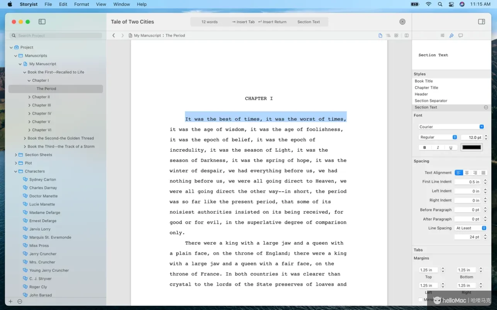The height and width of the screenshot is (310, 497).
Task: Split the editor with the split-view icon
Action: pos(407,35)
